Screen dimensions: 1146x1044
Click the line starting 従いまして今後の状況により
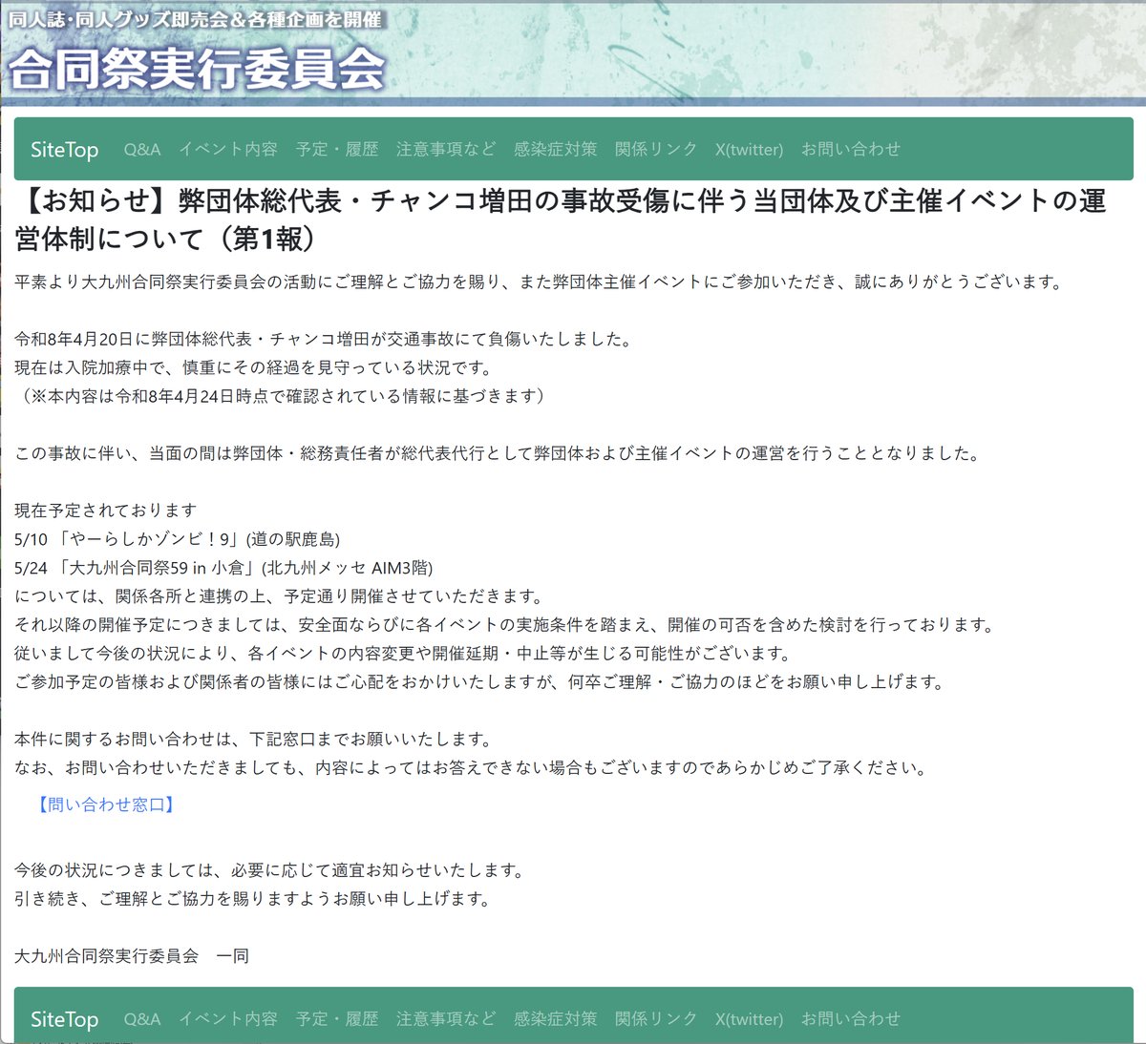tap(404, 654)
